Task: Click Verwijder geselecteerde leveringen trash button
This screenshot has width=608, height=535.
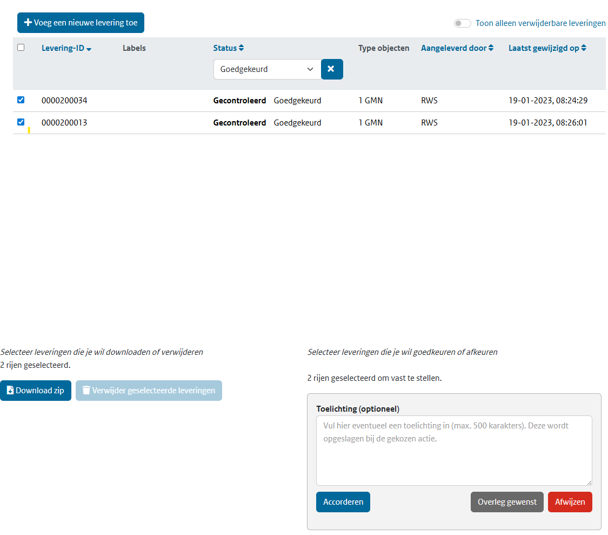Action: coord(149,391)
